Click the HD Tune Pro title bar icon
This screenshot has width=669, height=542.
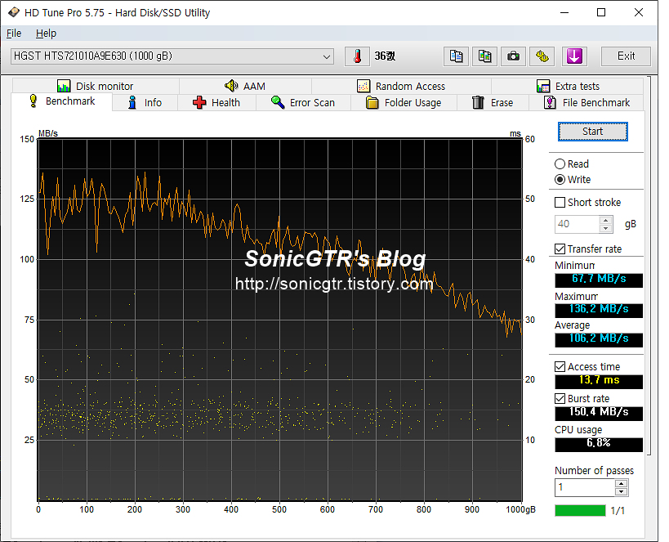(x=14, y=12)
